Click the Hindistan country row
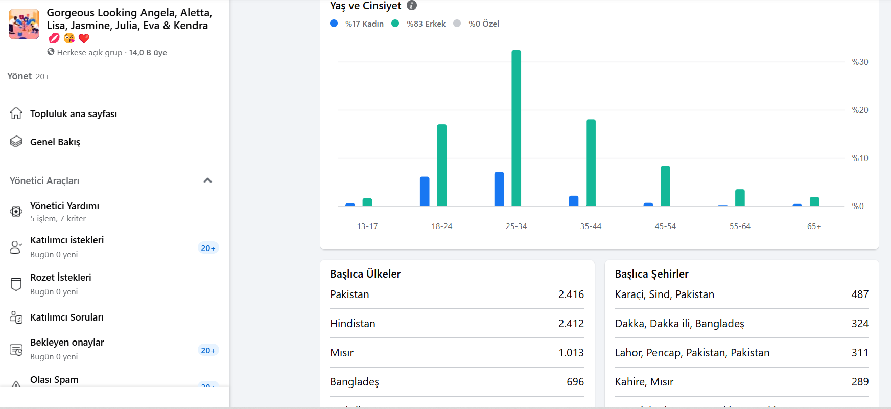Screen dimensions: 891x409 (457, 324)
